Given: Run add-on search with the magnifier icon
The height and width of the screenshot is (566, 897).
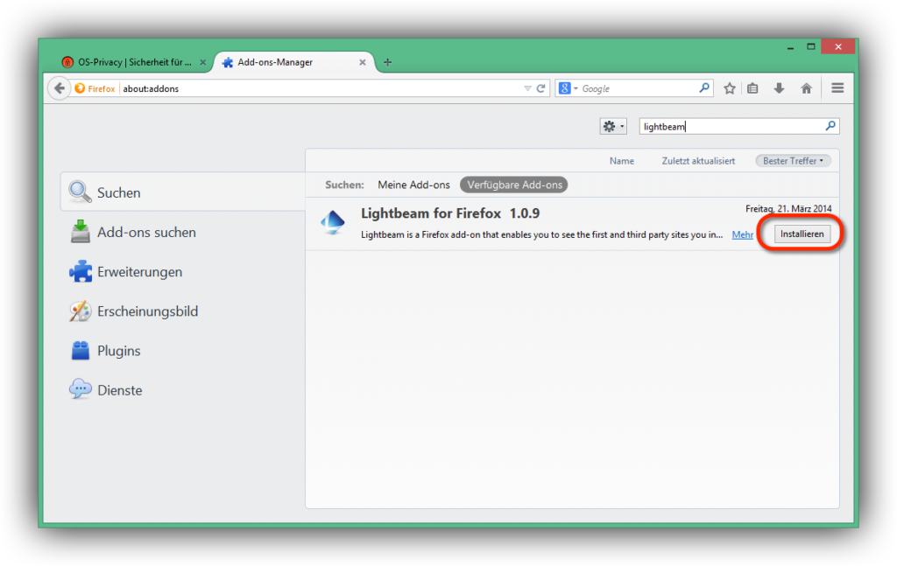Looking at the screenshot, I should 830,126.
